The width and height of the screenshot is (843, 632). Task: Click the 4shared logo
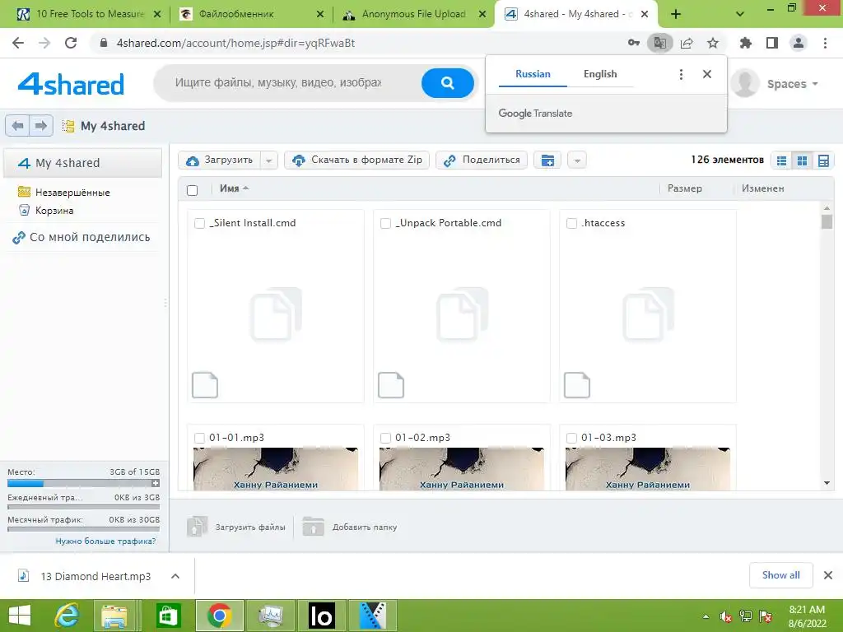[71, 84]
